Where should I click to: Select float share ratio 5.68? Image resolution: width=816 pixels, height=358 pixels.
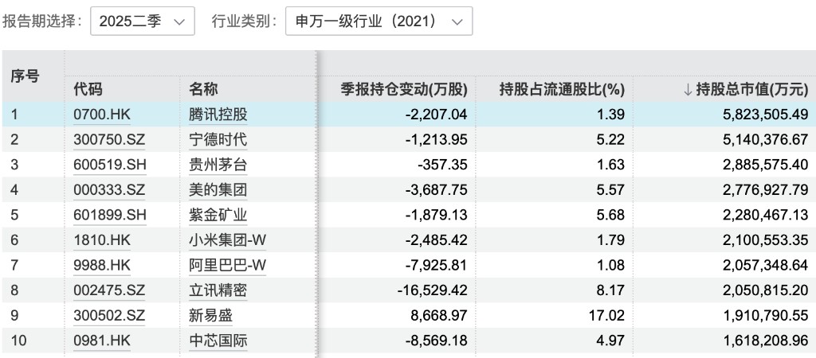(611, 215)
